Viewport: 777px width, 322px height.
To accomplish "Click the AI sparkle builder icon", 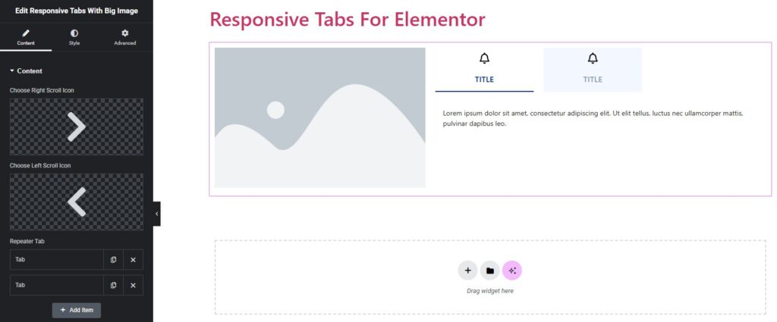I will pyautogui.click(x=512, y=270).
